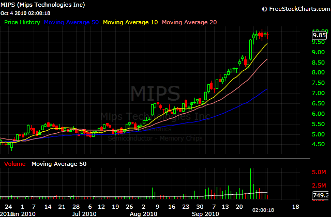Click the 5.00 price axis label
331x217 pixels.
pyautogui.click(x=319, y=134)
